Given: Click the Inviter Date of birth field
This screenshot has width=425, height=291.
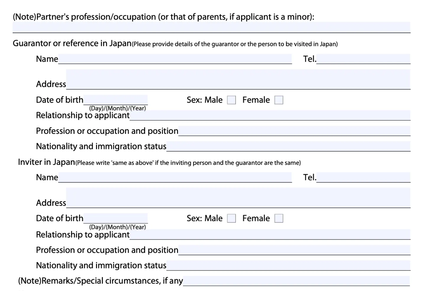Looking at the screenshot, I should point(115,218).
